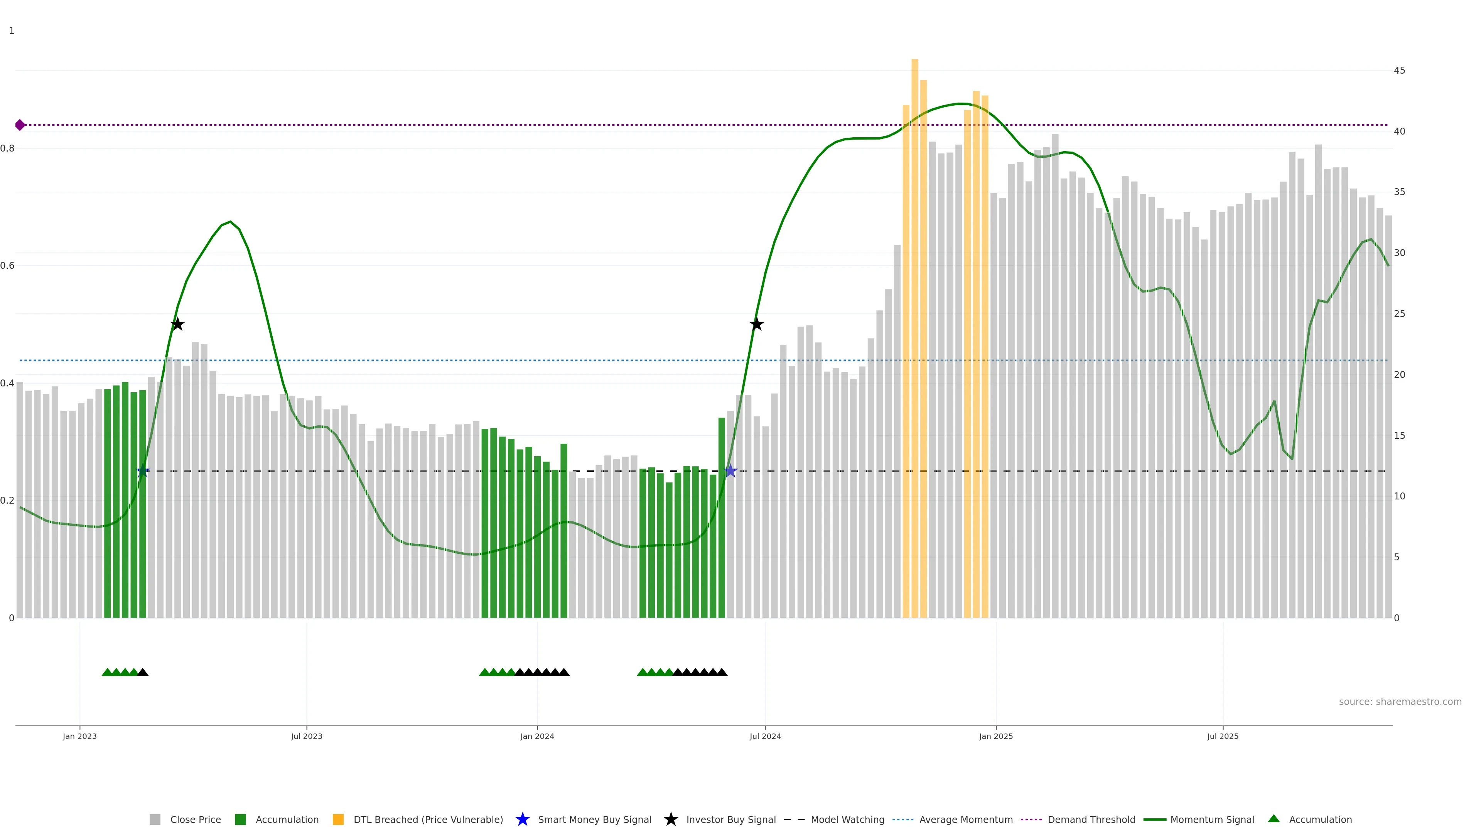Click the blue star marker before Jul 2024
The image size is (1481, 833).
(x=730, y=471)
